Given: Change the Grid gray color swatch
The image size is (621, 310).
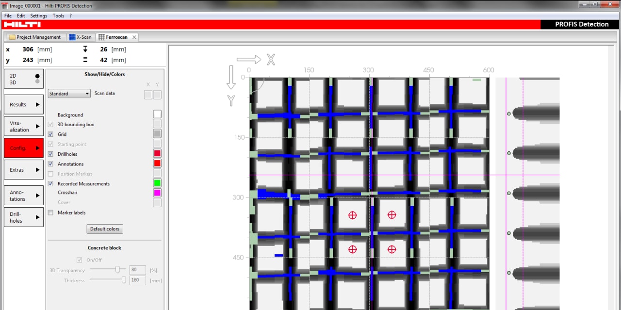Looking at the screenshot, I should tap(157, 134).
